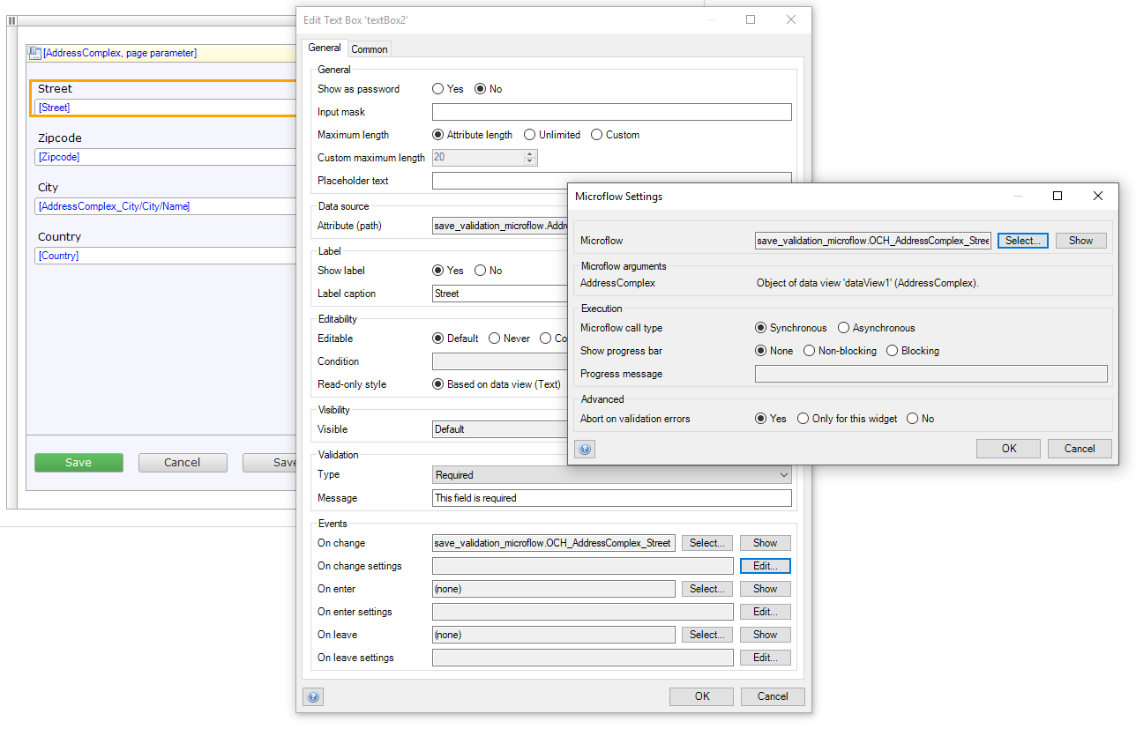Set Show as password to Yes
Viewport: 1136px width, 729px height.
click(438, 89)
